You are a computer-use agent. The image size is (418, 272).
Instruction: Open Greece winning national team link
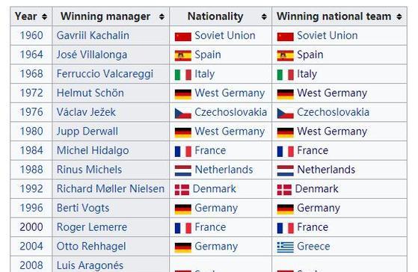tap(313, 246)
